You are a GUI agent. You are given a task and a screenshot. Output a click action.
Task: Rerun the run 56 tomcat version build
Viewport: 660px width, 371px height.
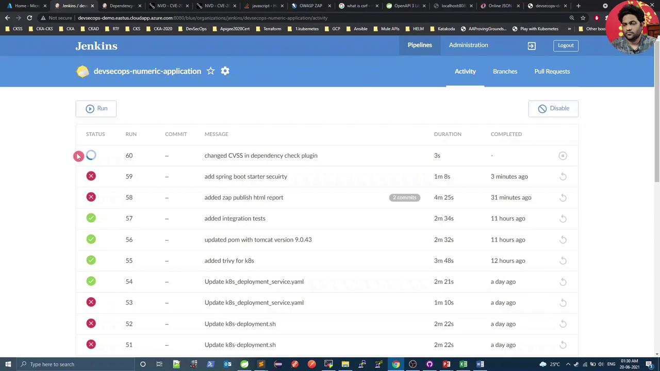[x=563, y=240]
